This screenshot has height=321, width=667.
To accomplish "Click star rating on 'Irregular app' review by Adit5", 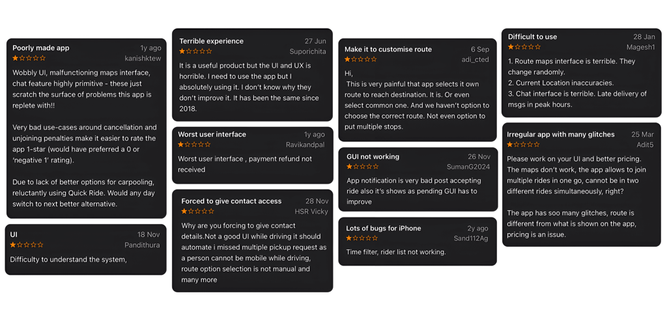I will coord(524,145).
